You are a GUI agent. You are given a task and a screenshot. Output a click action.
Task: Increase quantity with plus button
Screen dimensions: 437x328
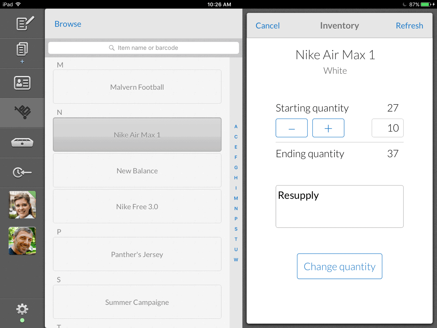pos(328,128)
